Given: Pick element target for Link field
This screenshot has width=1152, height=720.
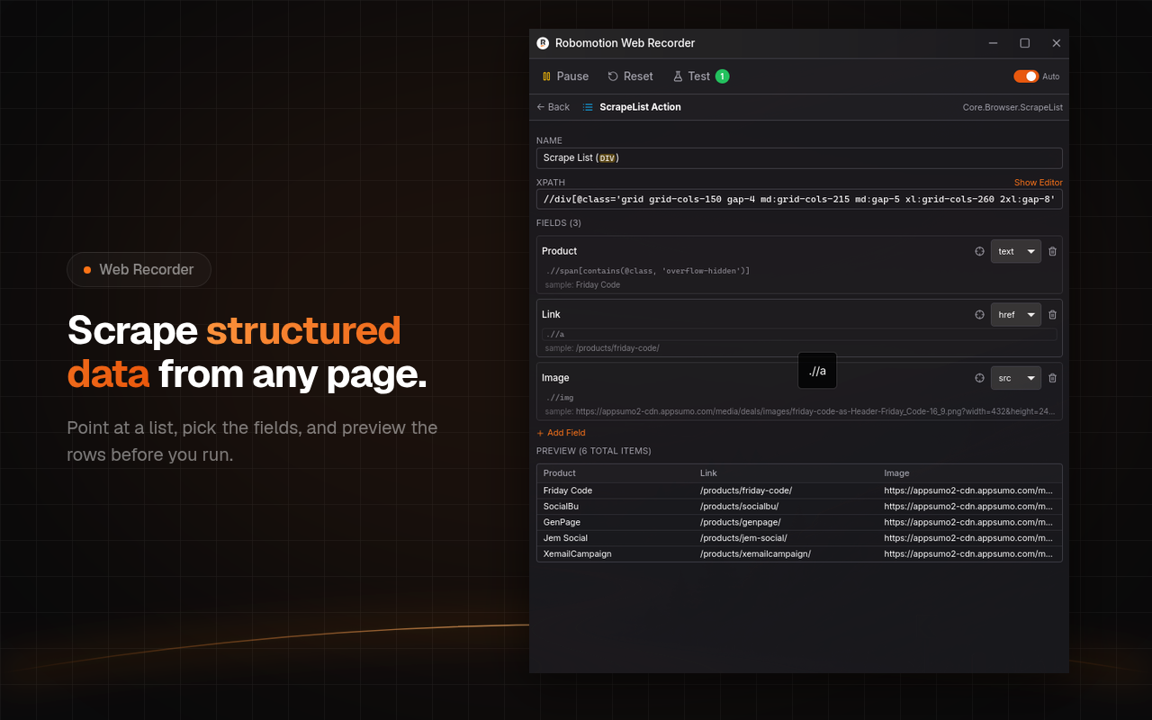Looking at the screenshot, I should [x=979, y=315].
